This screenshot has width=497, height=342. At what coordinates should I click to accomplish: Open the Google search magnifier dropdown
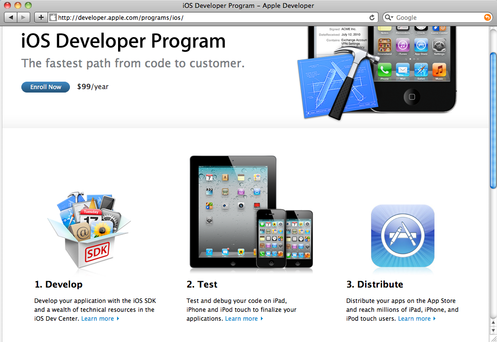tap(389, 17)
